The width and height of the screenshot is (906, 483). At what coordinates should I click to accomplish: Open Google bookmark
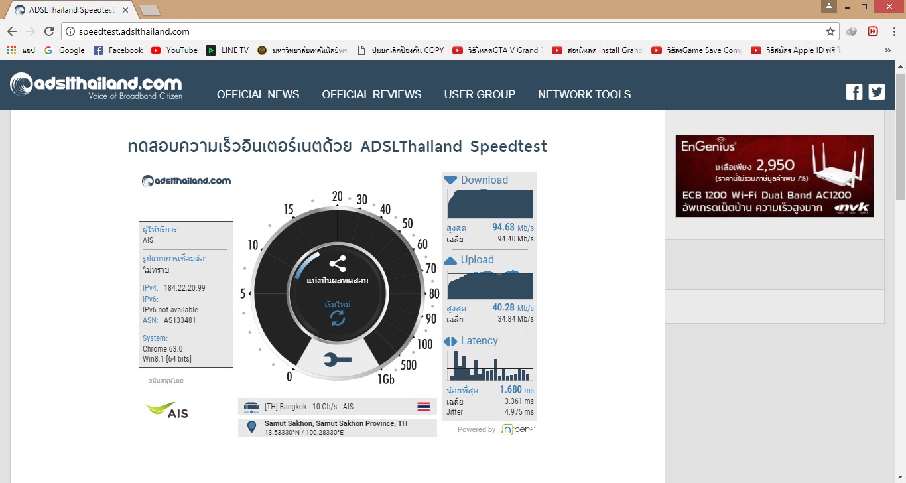point(64,50)
